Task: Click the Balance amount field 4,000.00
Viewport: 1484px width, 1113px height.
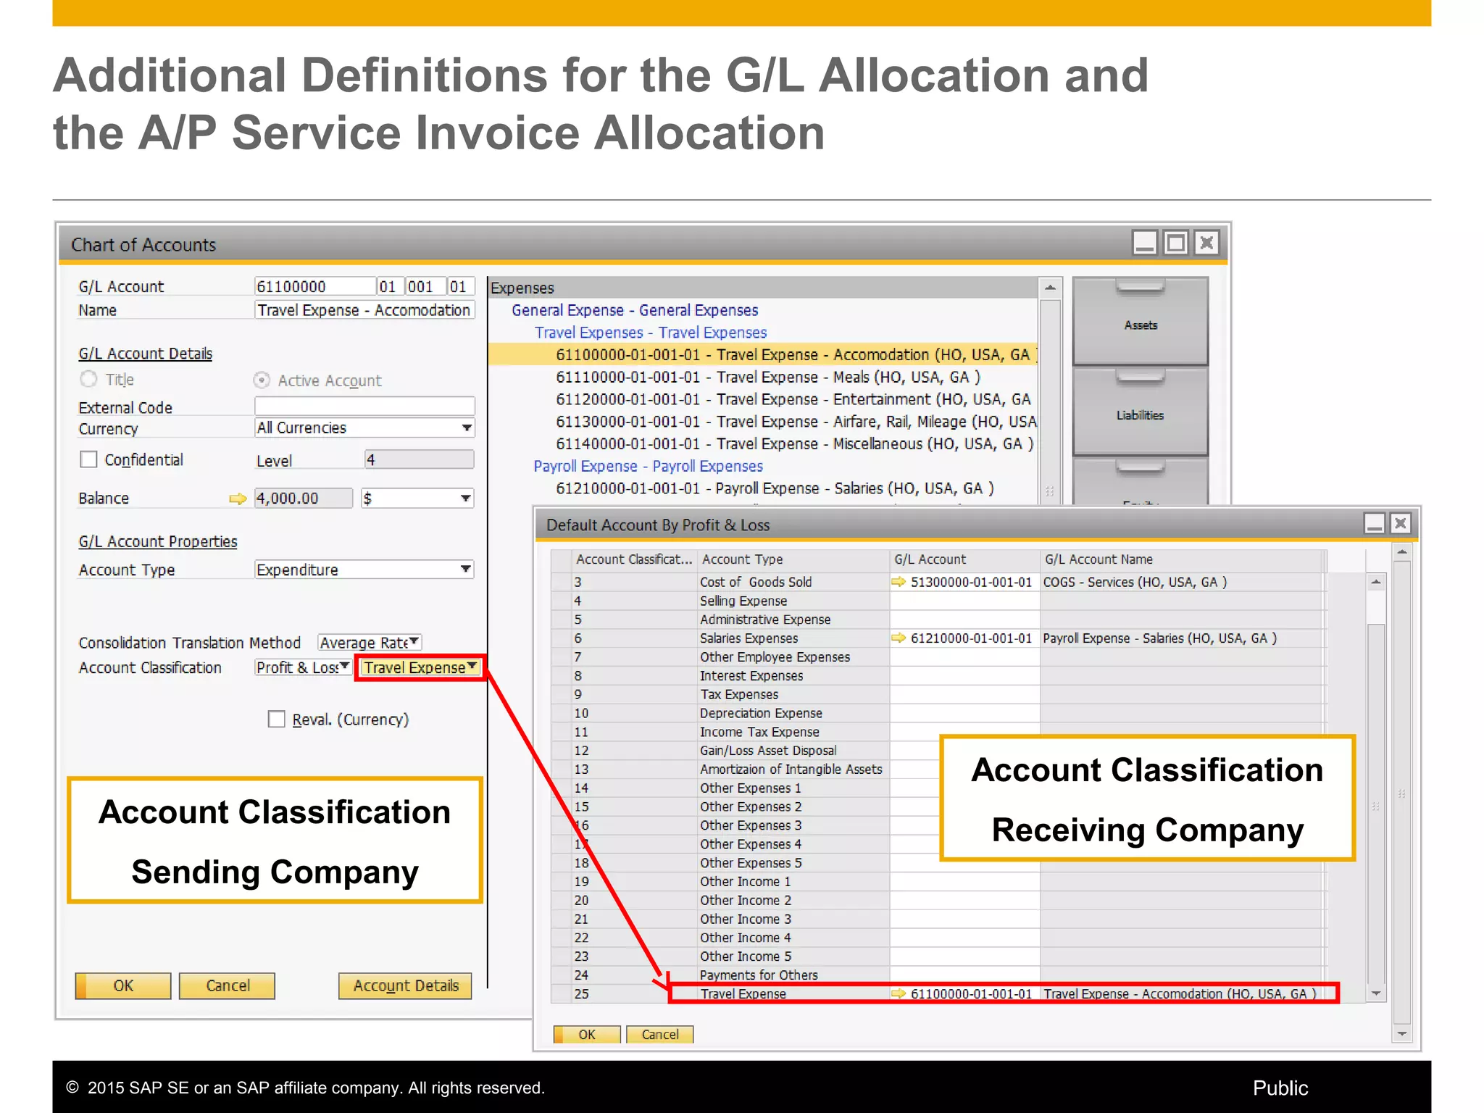Action: [304, 498]
